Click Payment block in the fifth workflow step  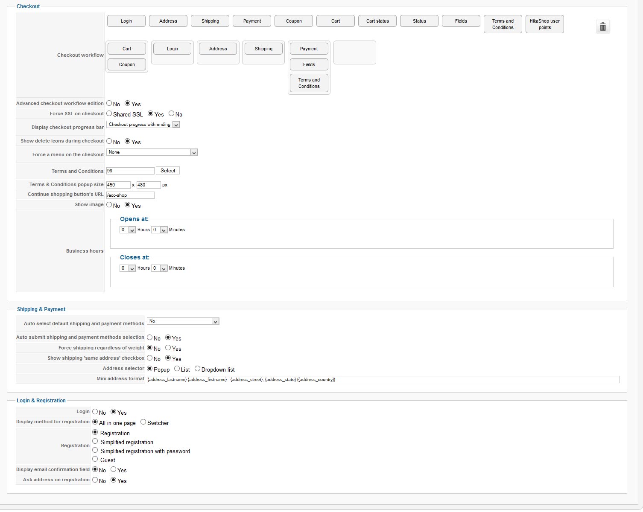click(x=309, y=49)
